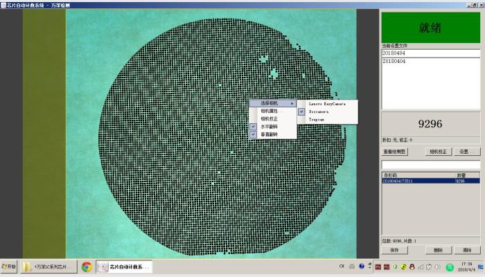Click the volume speaker icon in tray

[x=439, y=267]
